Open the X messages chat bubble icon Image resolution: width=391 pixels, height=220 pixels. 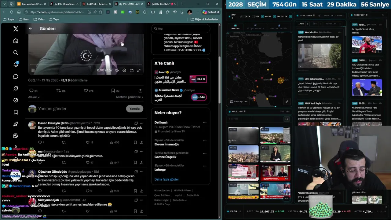pyautogui.click(x=16, y=76)
